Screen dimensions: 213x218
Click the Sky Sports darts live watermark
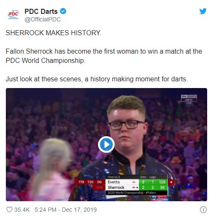[x=189, y=99]
